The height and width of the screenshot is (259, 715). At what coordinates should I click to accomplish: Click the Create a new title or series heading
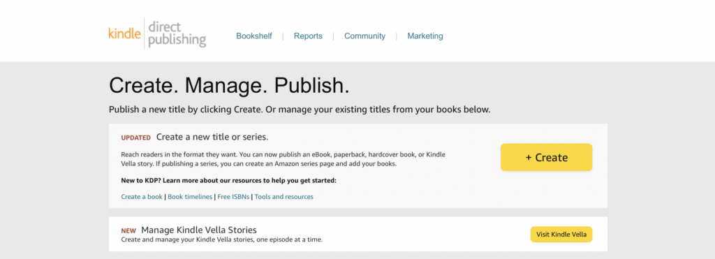(212, 137)
